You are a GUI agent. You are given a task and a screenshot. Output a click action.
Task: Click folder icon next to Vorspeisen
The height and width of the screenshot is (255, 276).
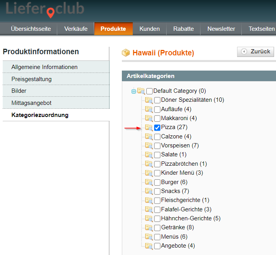click(x=149, y=145)
